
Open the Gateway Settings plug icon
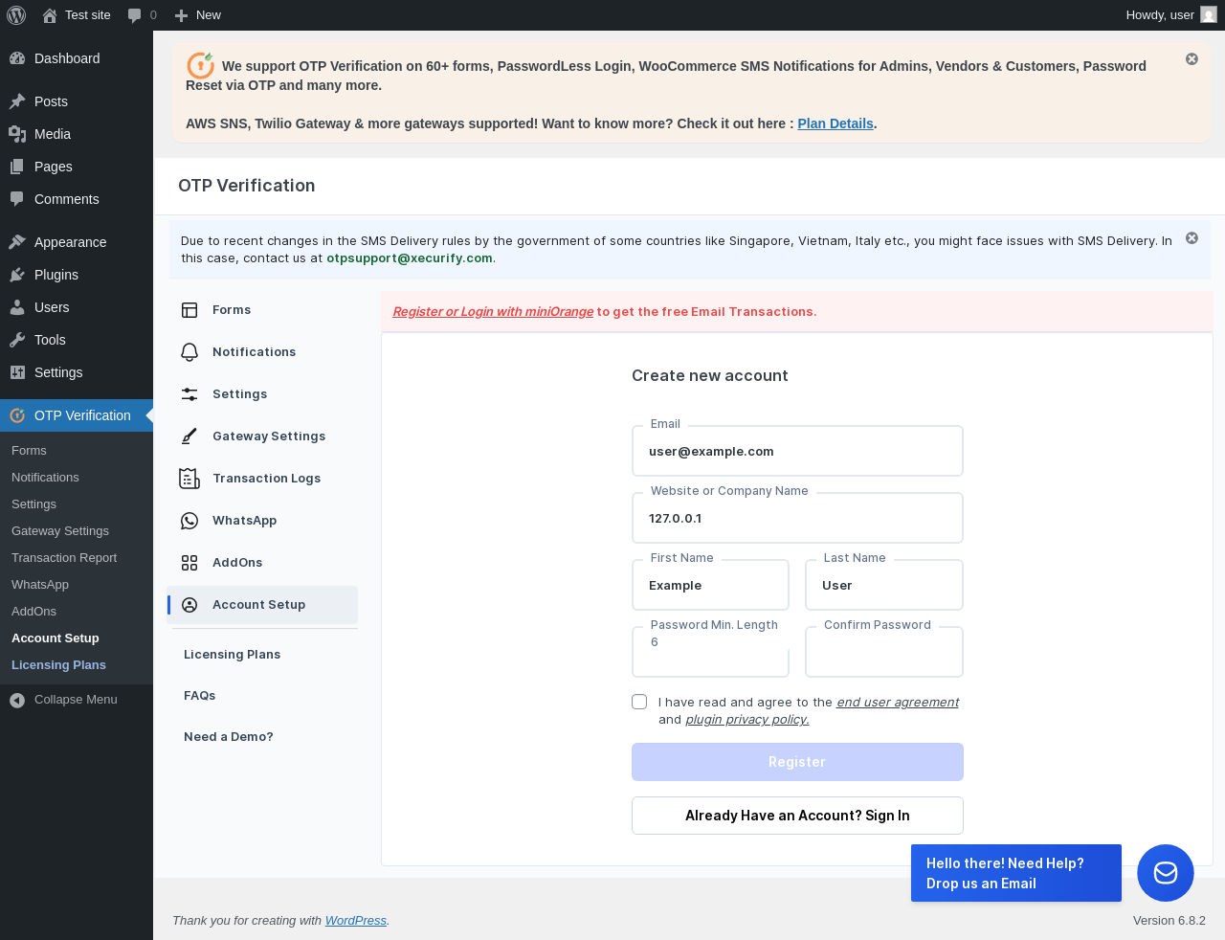pyautogui.click(x=189, y=436)
